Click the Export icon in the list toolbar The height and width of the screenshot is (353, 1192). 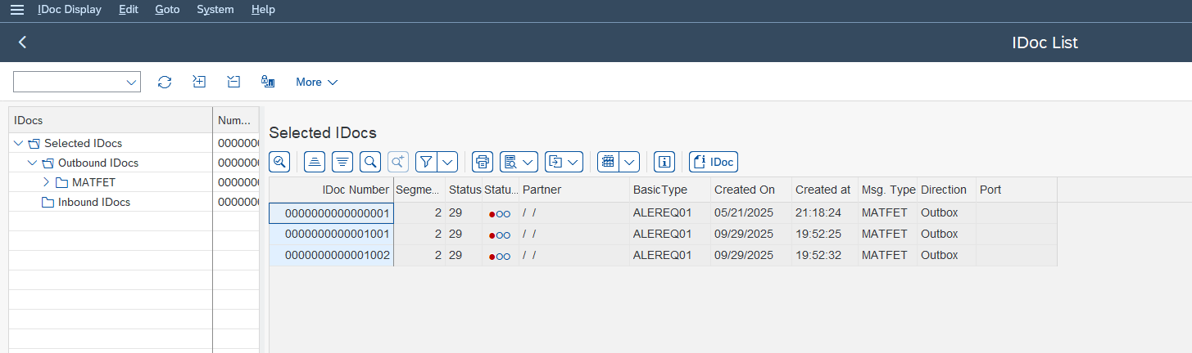555,162
